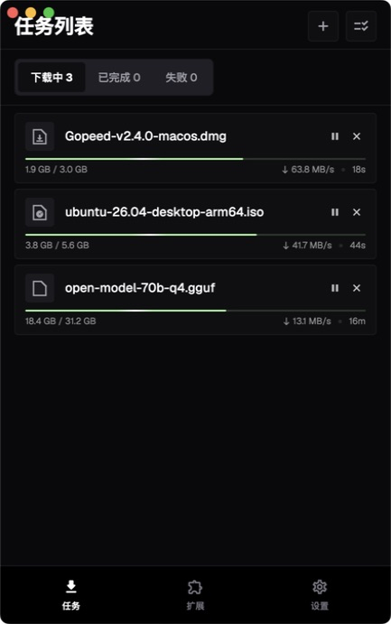Open the 设置 settings page

320,595
